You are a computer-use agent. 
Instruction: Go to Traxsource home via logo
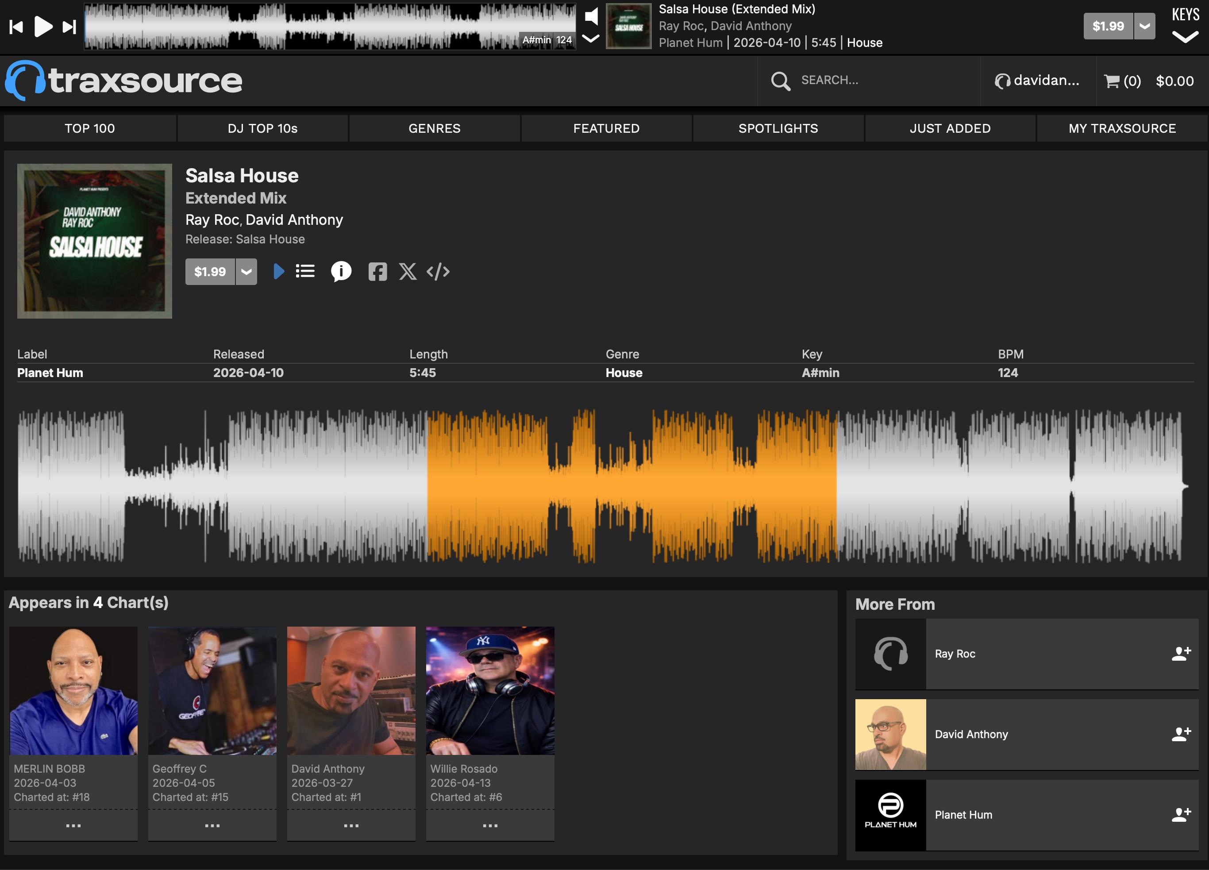[x=123, y=81]
